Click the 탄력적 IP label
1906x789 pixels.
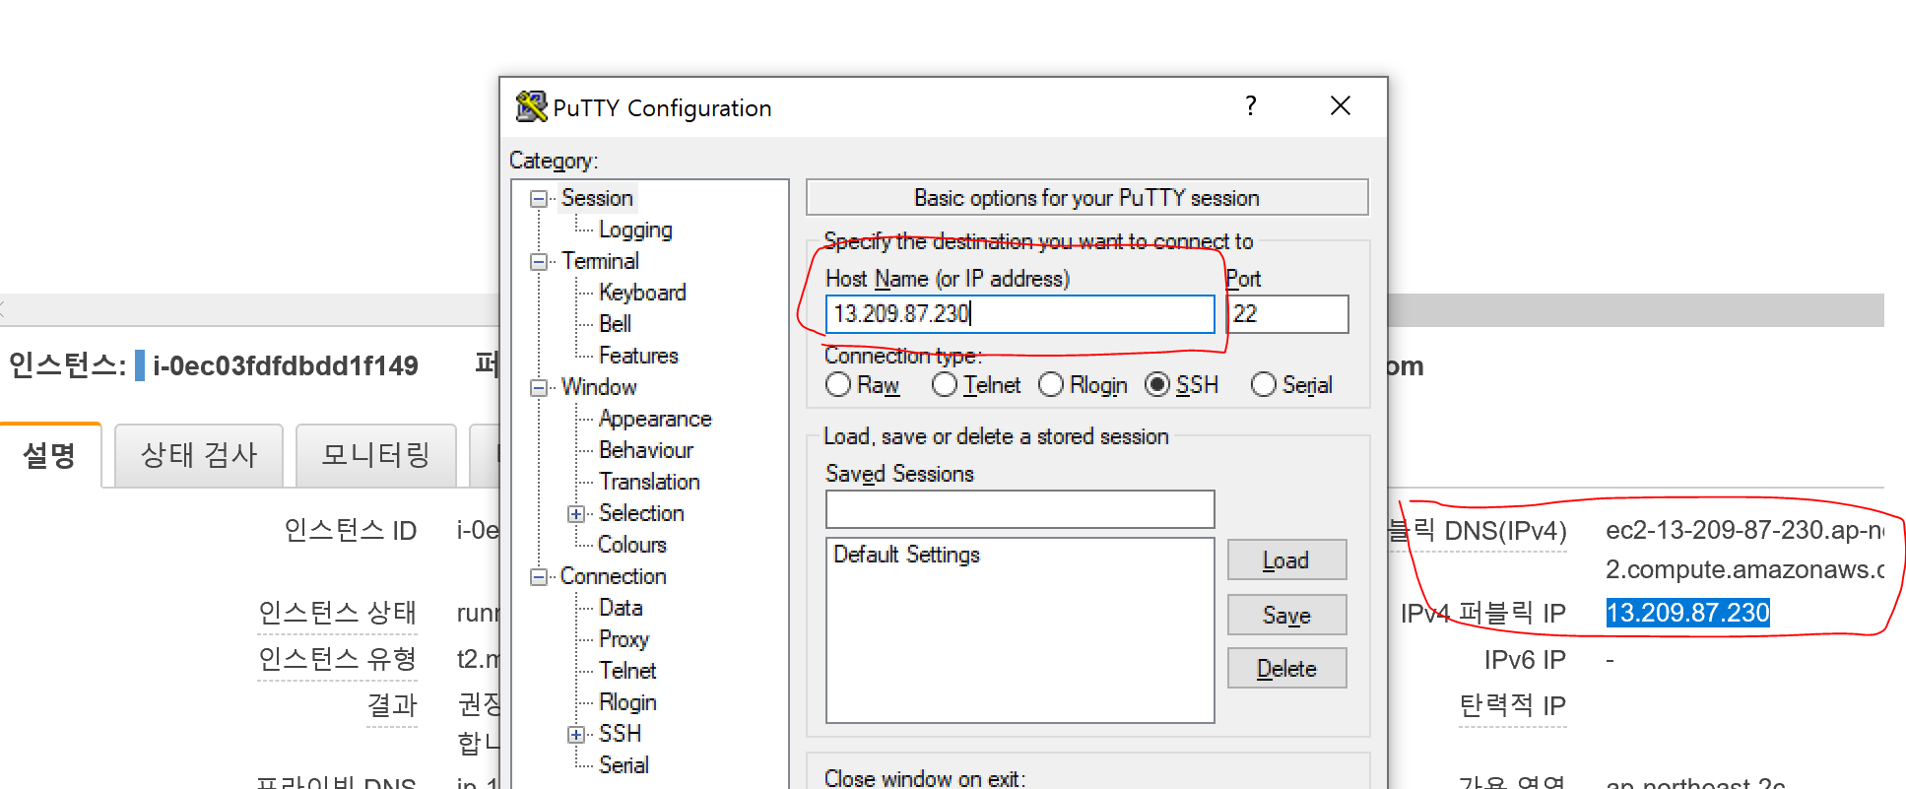[1512, 705]
